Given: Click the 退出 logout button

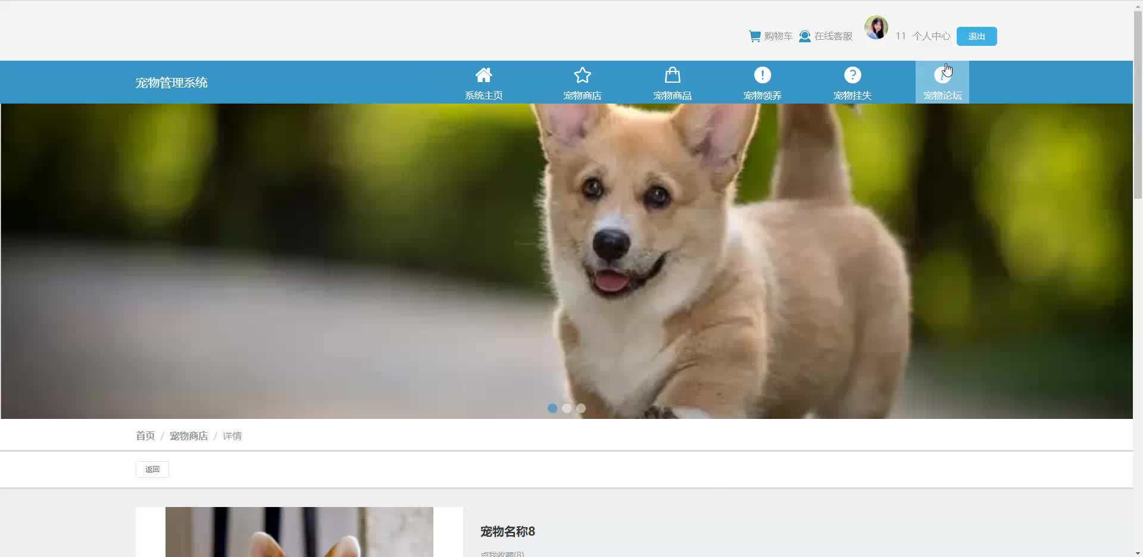Looking at the screenshot, I should tap(976, 36).
